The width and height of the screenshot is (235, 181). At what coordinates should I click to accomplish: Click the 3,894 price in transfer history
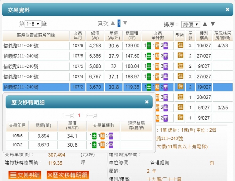pyautogui.click(x=43, y=136)
